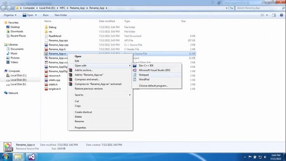The height and width of the screenshot is (161, 286).
Task: Select Rename_App.aps file
Action: [58, 41]
